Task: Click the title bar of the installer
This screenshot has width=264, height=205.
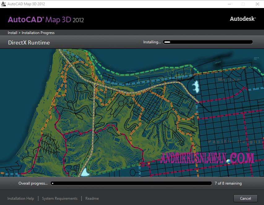Action: (124, 4)
